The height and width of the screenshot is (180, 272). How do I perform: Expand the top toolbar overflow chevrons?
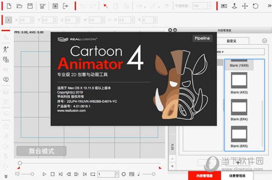(269, 6)
